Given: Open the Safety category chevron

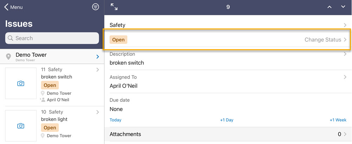Looking at the screenshot, I should (345, 25).
